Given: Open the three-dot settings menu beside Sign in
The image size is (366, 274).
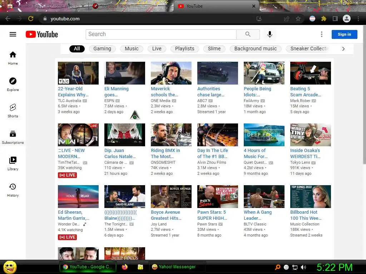Looking at the screenshot, I should pyautogui.click(x=321, y=34).
